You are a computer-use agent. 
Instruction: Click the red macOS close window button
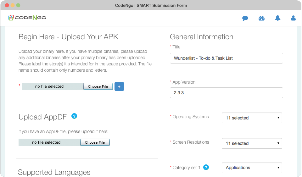click(7, 5)
